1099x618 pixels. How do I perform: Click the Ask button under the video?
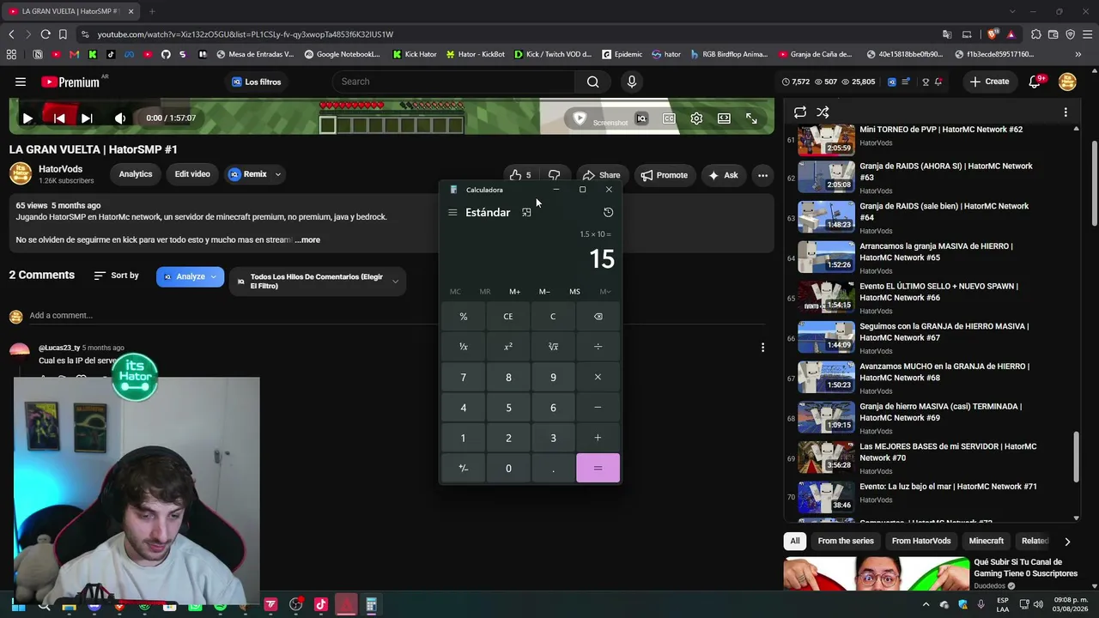(x=722, y=175)
